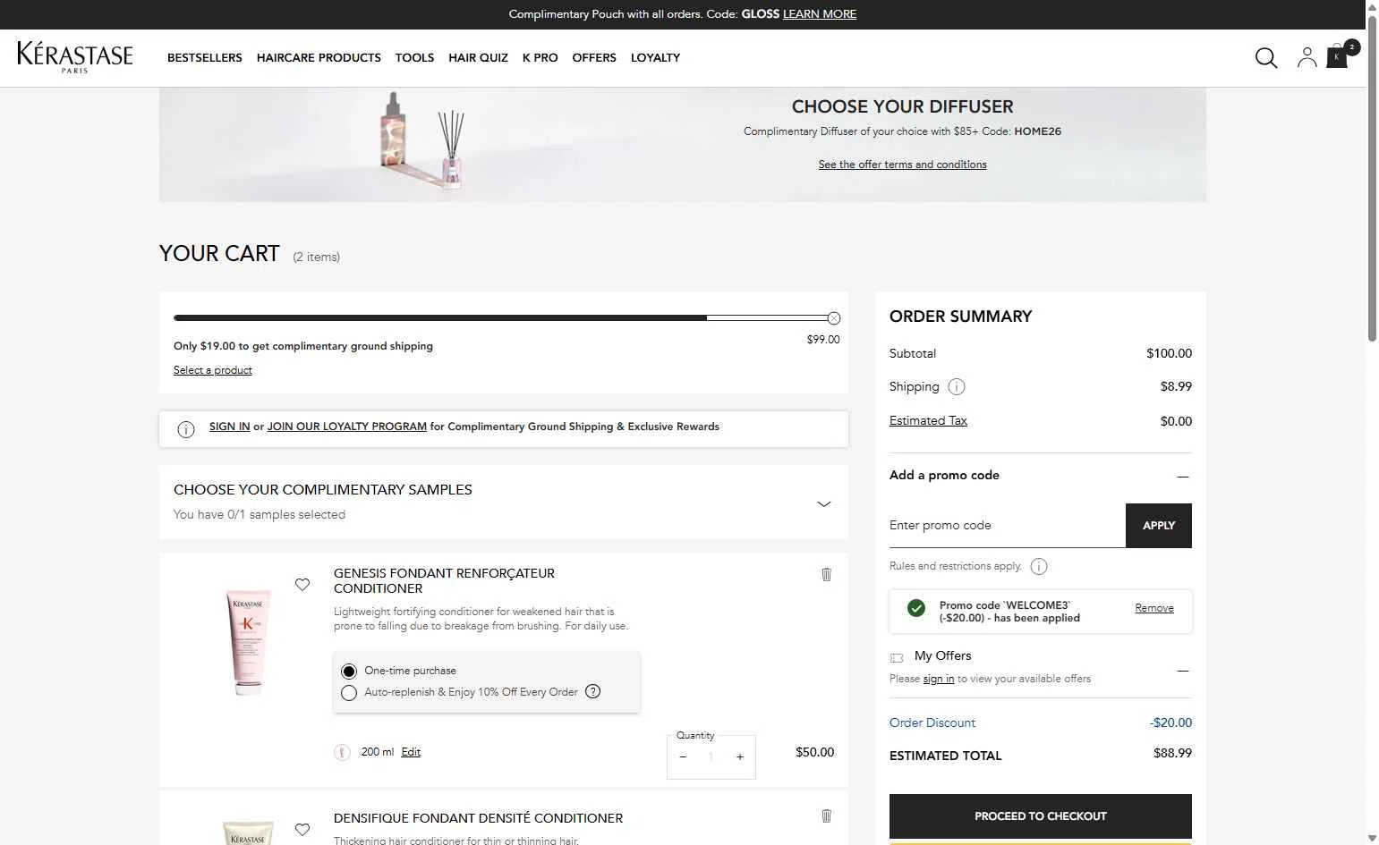
Task: Select One-time purchase option
Action: (349, 671)
